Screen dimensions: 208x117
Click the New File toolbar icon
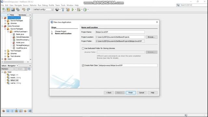tap(4, 9)
